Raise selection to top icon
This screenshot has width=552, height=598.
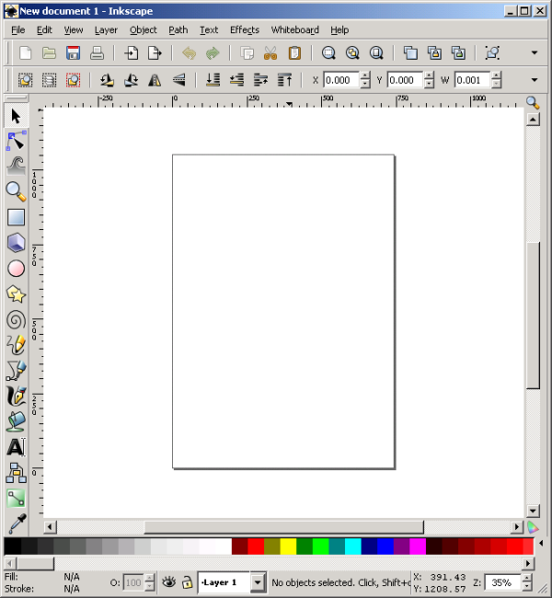point(284,80)
